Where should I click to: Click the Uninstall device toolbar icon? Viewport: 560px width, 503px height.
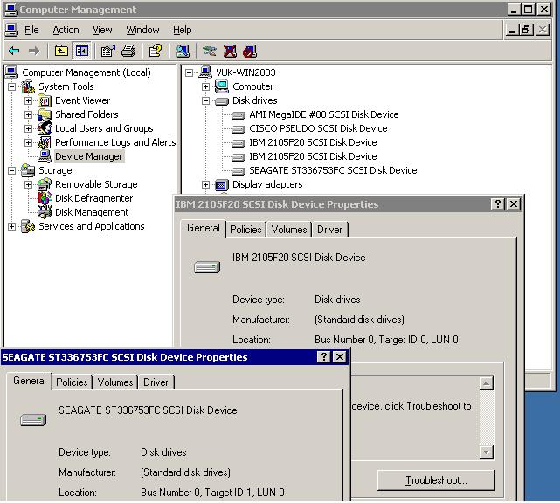pos(230,52)
